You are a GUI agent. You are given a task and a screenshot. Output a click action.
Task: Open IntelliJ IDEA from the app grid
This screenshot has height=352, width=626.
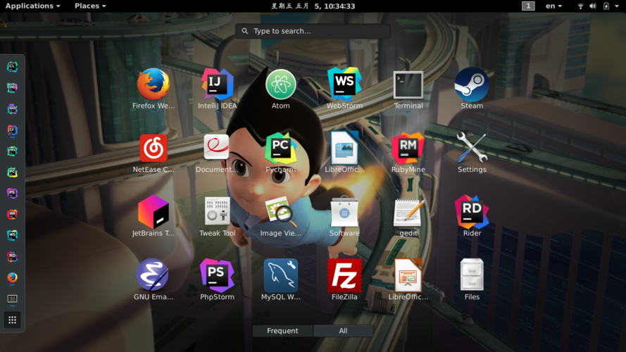click(x=217, y=84)
